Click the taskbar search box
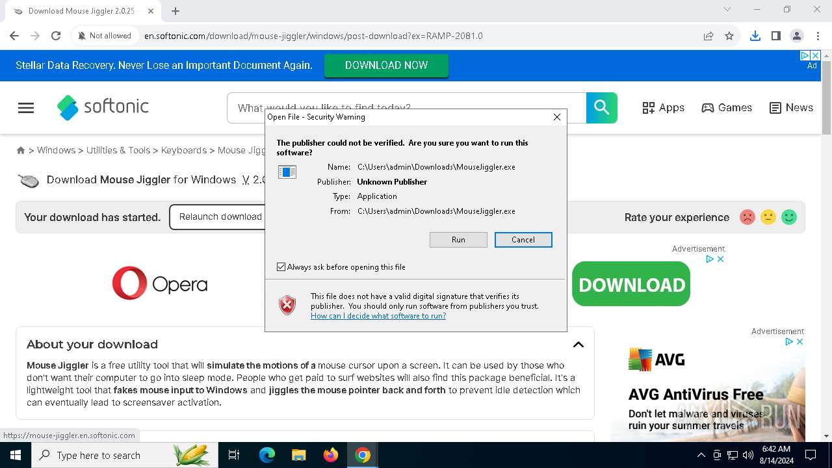This screenshot has height=468, width=832. [124, 455]
